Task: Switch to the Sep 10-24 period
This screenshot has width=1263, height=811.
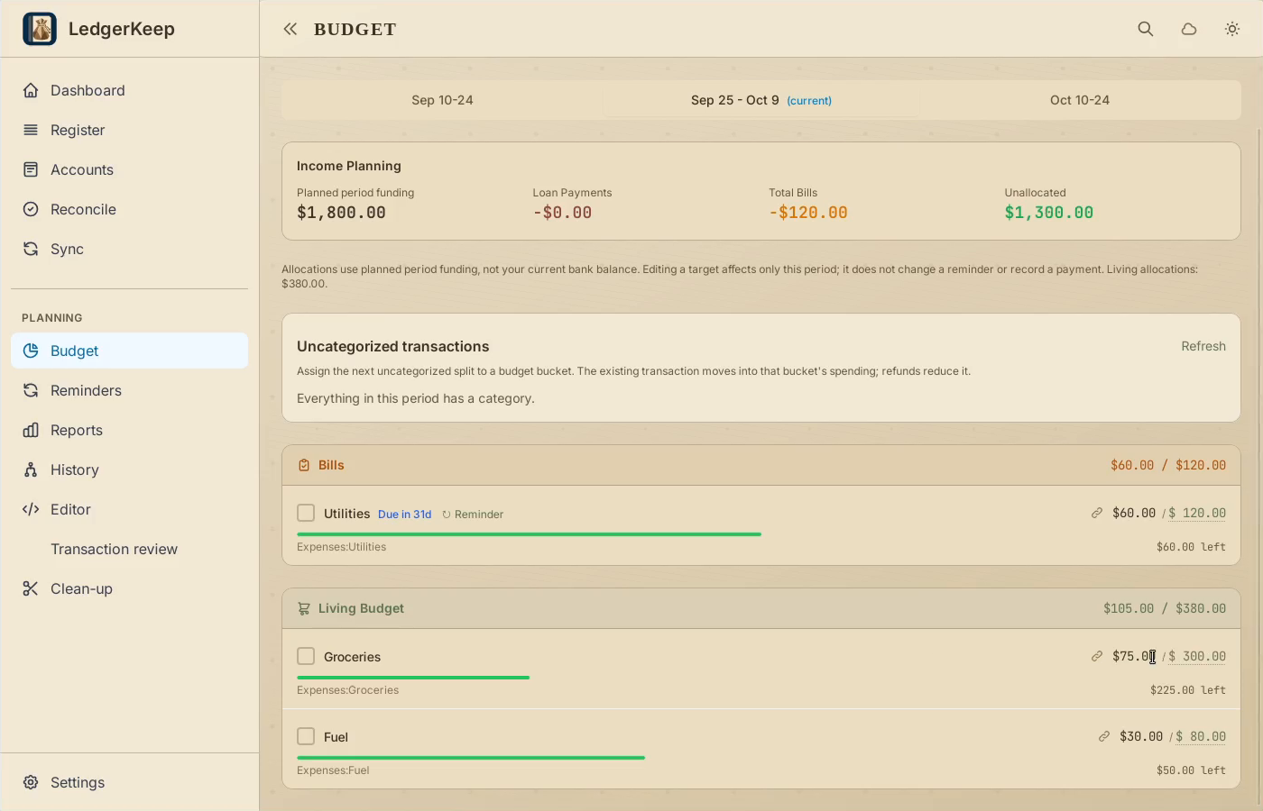Action: click(x=442, y=100)
